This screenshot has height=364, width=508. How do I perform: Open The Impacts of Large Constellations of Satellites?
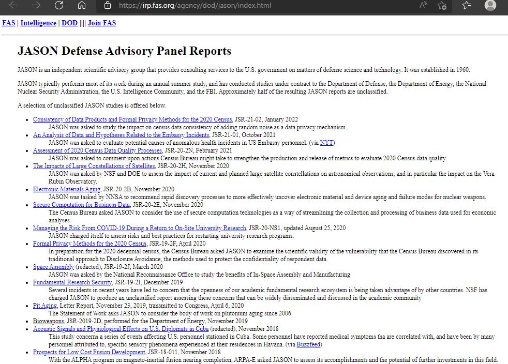[x=94, y=166]
